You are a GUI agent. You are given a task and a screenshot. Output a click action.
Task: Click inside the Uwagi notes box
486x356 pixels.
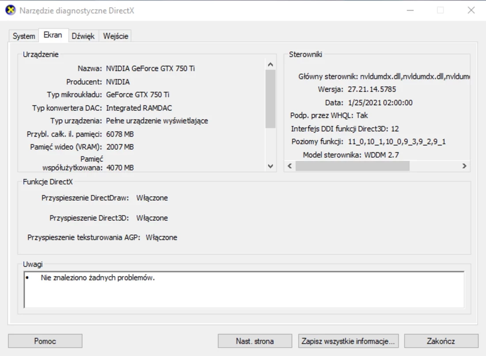244,290
